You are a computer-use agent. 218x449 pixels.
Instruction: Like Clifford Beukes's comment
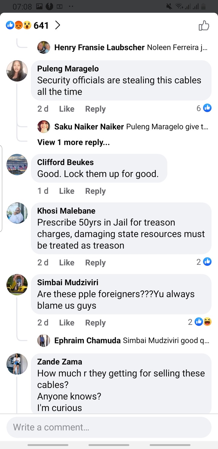(x=67, y=191)
